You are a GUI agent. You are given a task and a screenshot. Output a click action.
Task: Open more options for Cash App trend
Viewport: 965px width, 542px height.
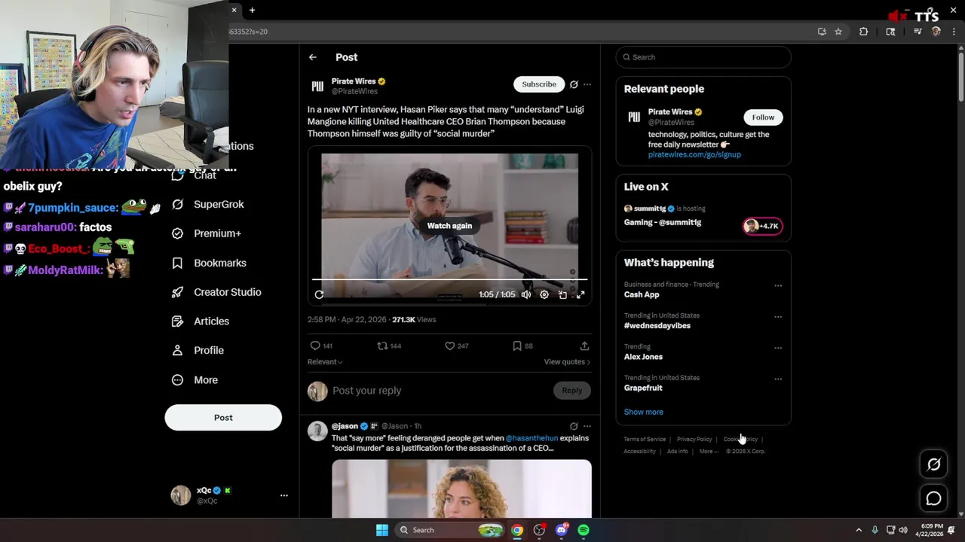[778, 286]
